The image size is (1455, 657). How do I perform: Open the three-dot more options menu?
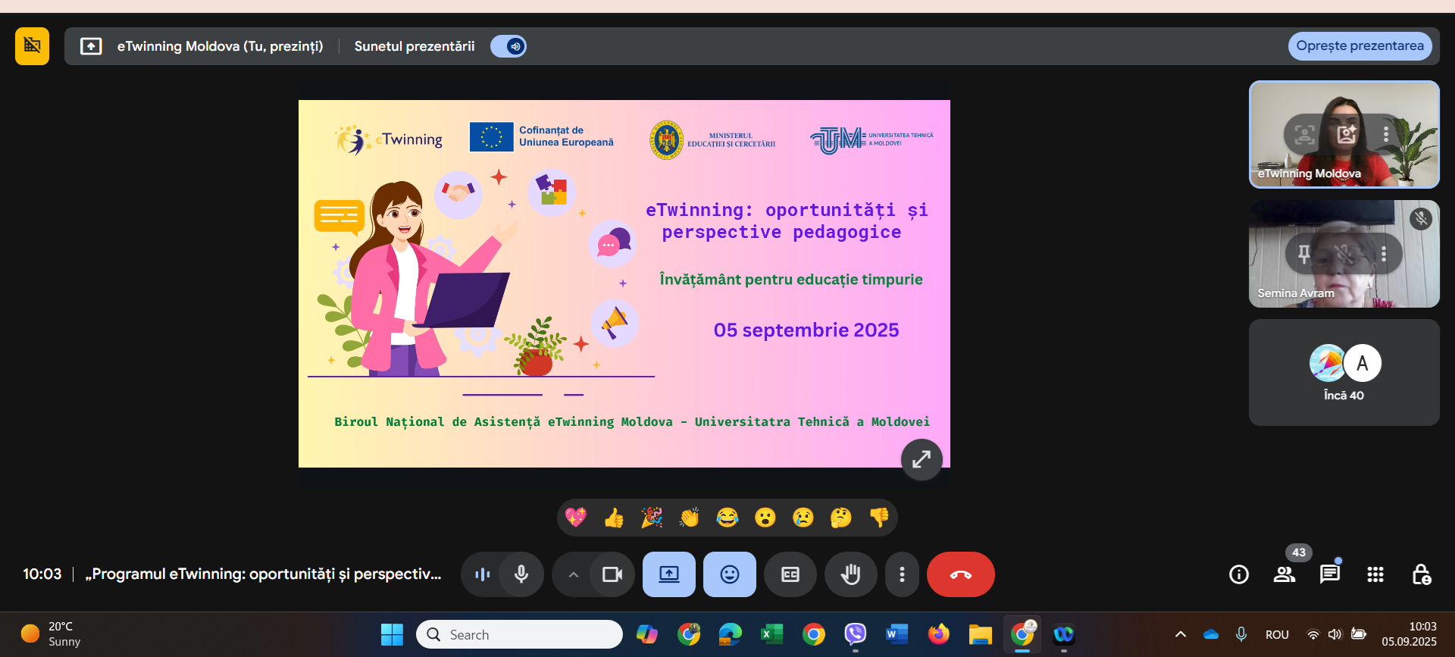(902, 574)
